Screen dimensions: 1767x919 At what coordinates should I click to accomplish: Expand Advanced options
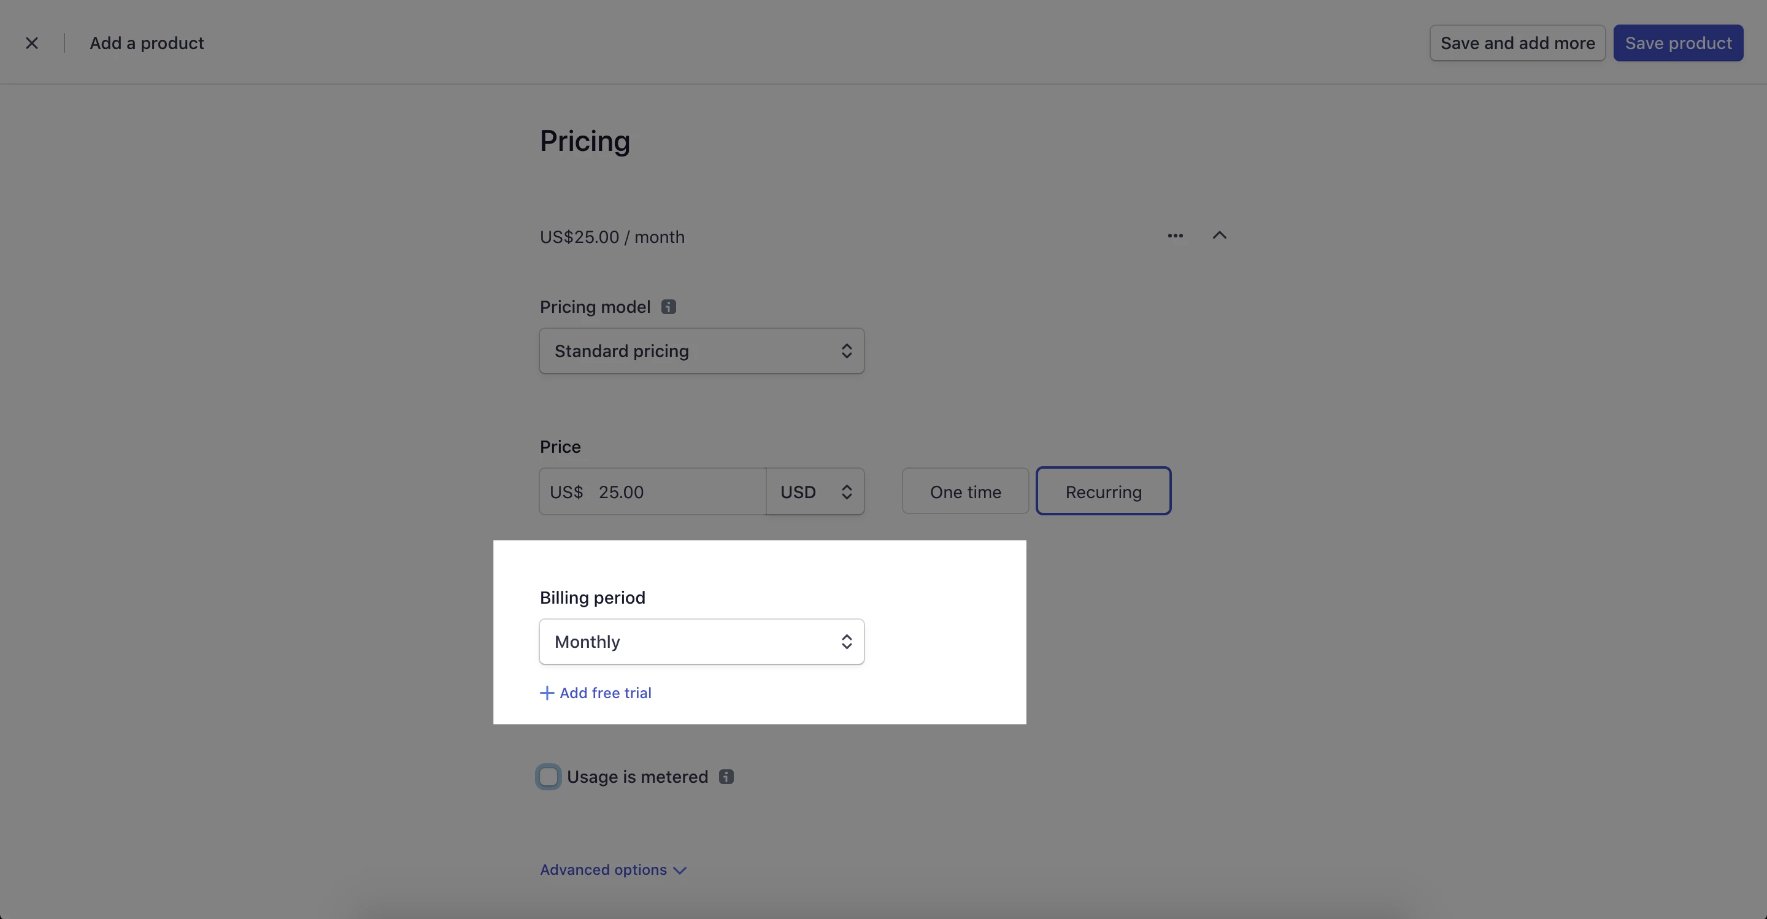tap(603, 870)
